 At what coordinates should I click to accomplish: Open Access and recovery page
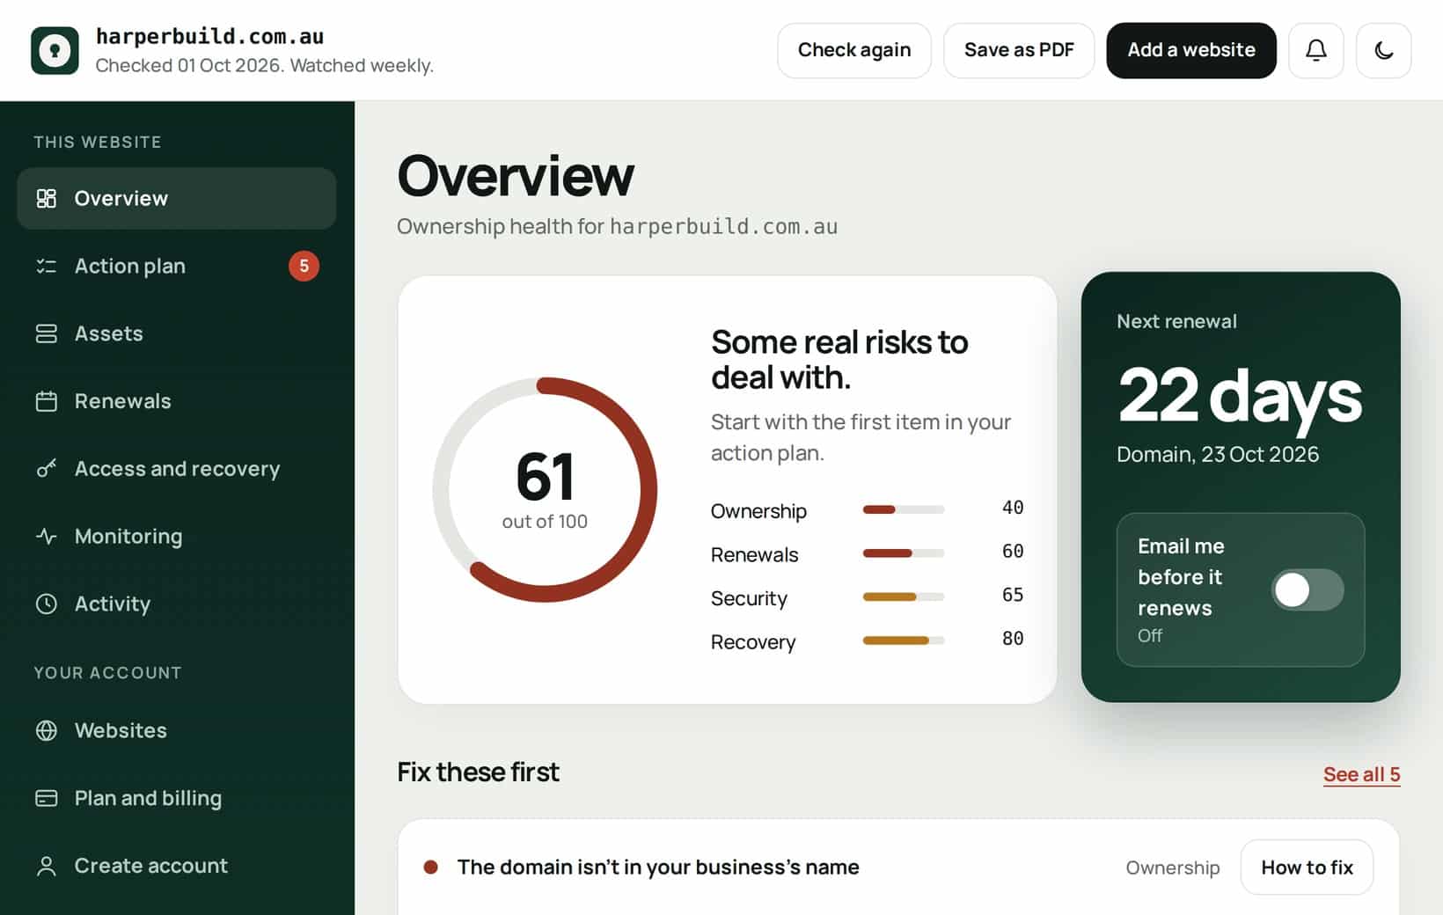coord(176,468)
